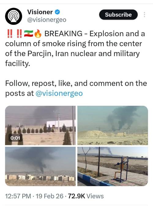Click the BREAKING headline text
153x206 pixels.
click(x=63, y=33)
